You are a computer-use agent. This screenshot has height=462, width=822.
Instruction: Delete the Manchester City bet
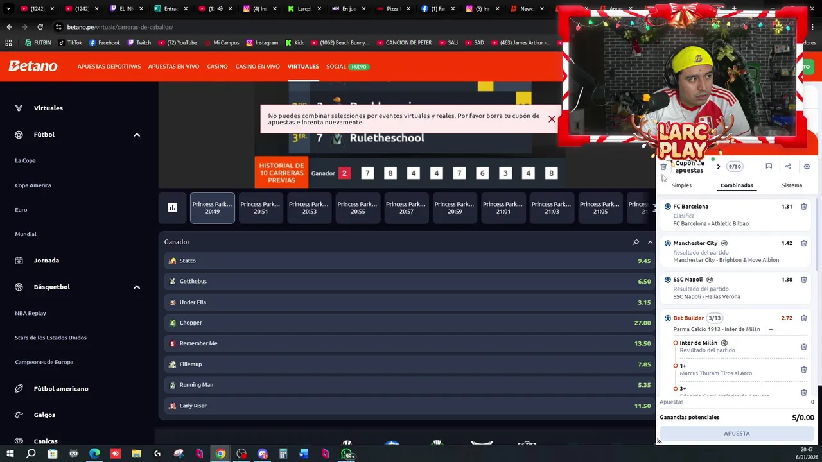click(803, 243)
